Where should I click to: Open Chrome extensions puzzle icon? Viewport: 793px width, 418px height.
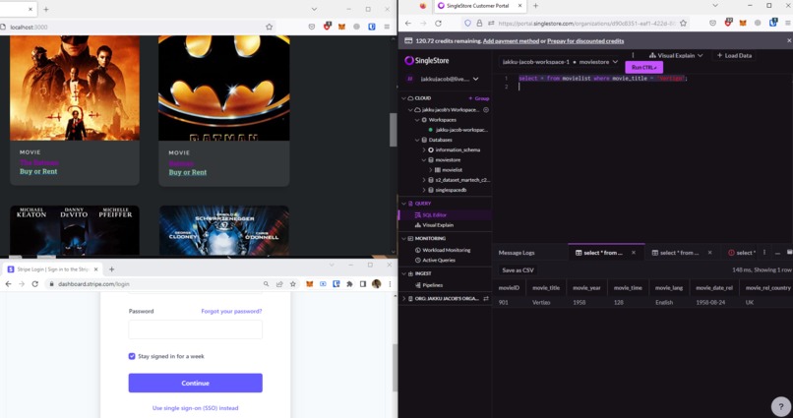pyautogui.click(x=349, y=284)
